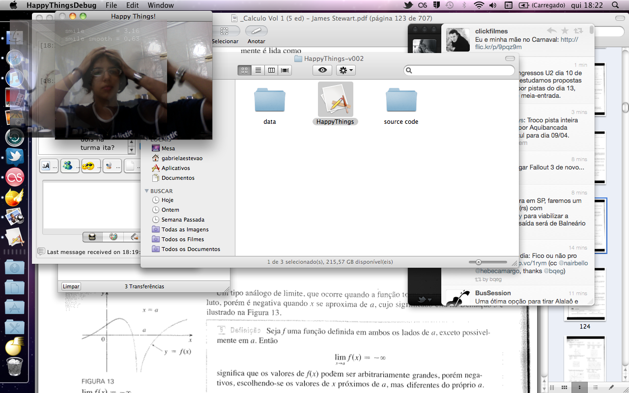
Task: Open Spotlight search in menu bar
Action: click(615, 5)
